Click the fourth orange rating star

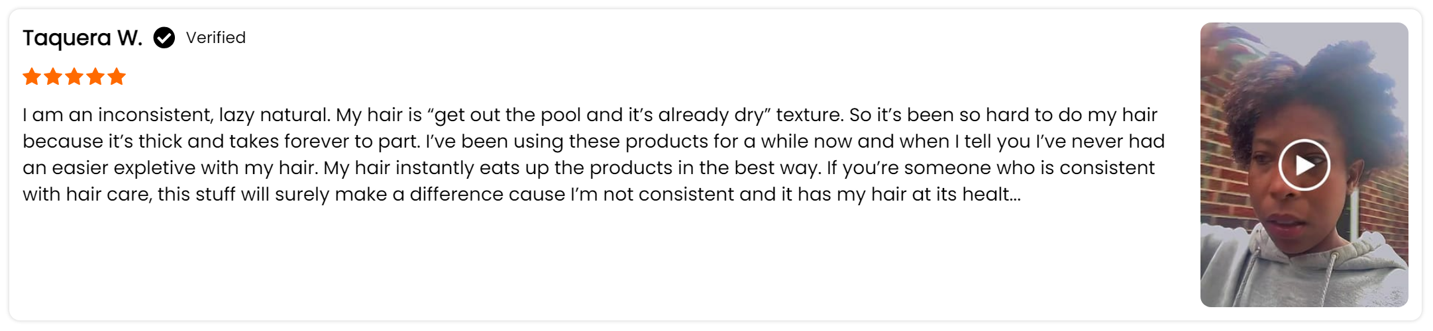point(95,77)
